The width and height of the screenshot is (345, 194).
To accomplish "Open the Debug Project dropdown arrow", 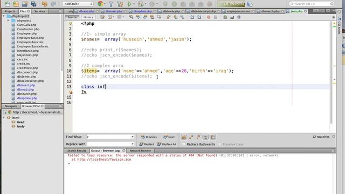I will tap(145, 4).
